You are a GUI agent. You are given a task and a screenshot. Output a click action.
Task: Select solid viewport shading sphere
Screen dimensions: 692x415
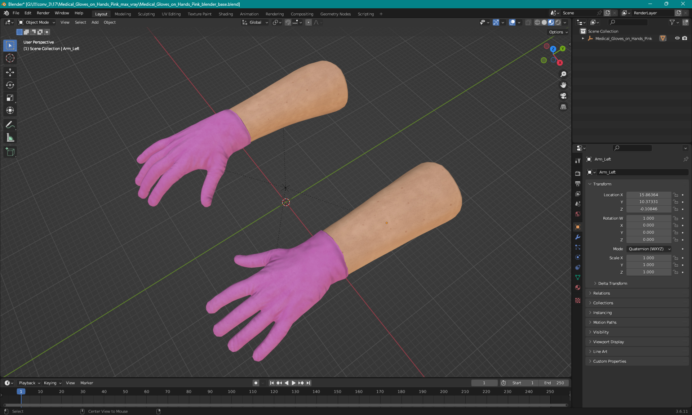pyautogui.click(x=544, y=22)
